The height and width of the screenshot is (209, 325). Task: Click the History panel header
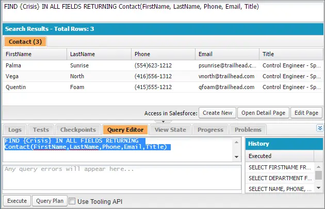click(x=284, y=144)
